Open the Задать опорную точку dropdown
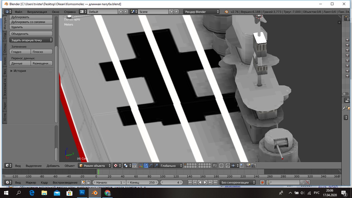This screenshot has height=198, width=352. point(31,40)
